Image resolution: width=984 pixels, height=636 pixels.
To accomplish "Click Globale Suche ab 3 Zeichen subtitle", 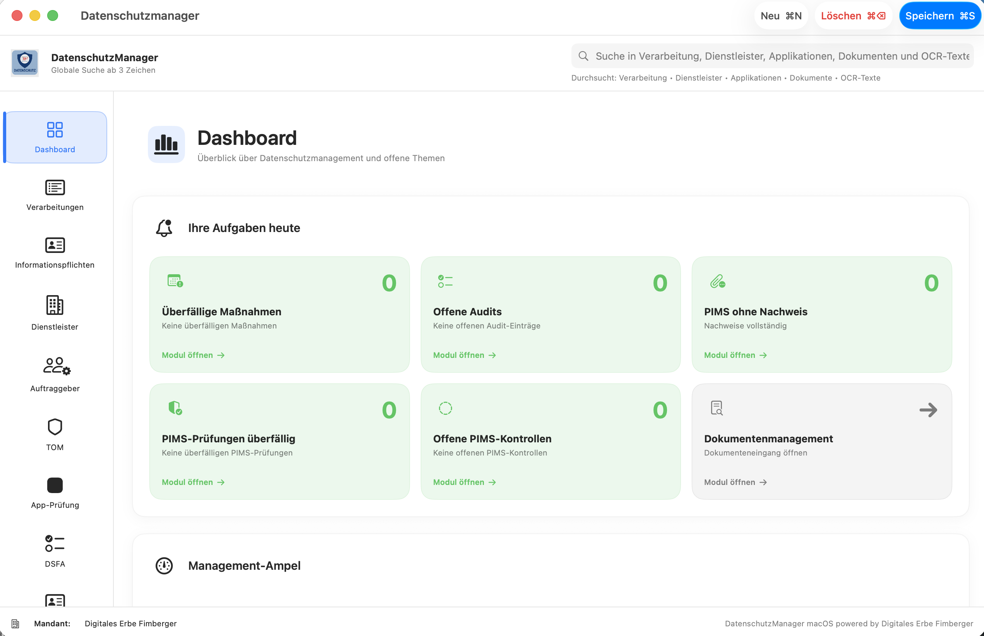I will point(103,70).
